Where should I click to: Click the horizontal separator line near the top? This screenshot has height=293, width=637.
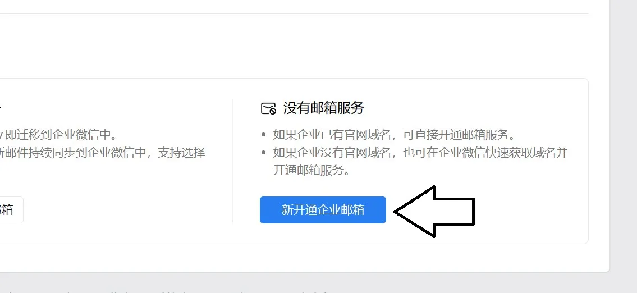(294, 14)
